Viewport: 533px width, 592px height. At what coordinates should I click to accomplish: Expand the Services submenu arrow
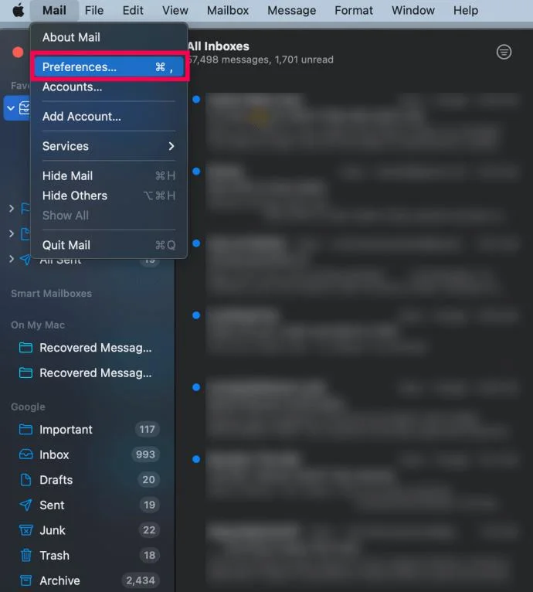click(171, 146)
